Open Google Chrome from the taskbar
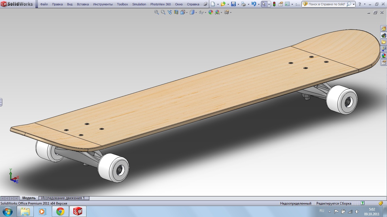This screenshot has width=387, height=217. click(60, 211)
